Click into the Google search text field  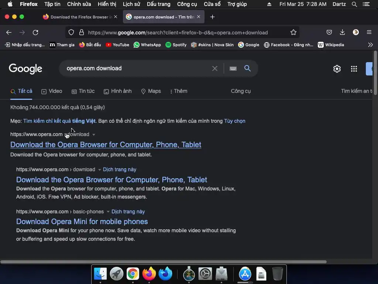click(x=137, y=68)
